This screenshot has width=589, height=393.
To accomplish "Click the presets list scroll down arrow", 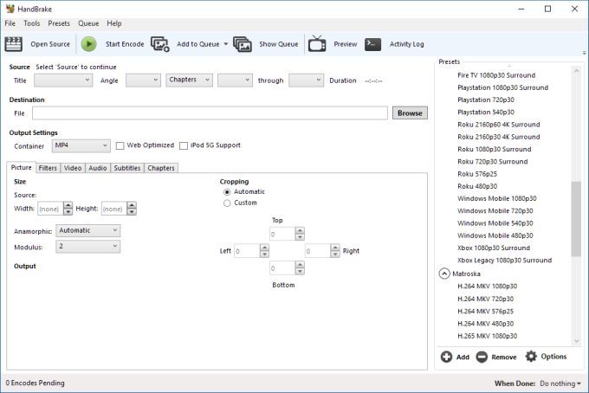I will coord(576,341).
